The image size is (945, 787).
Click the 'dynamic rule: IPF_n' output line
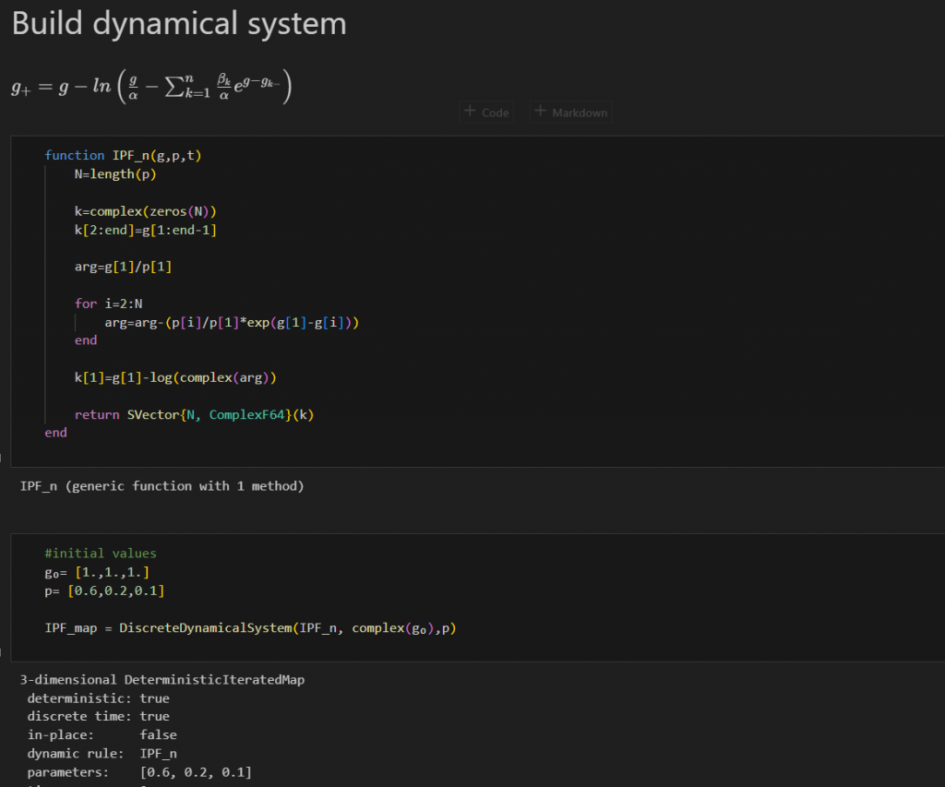(102, 753)
